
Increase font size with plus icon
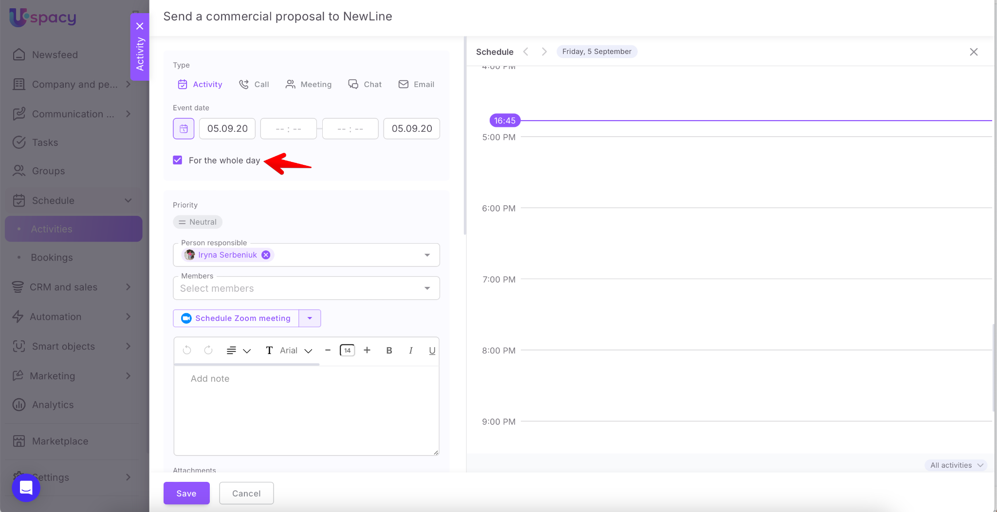point(367,350)
